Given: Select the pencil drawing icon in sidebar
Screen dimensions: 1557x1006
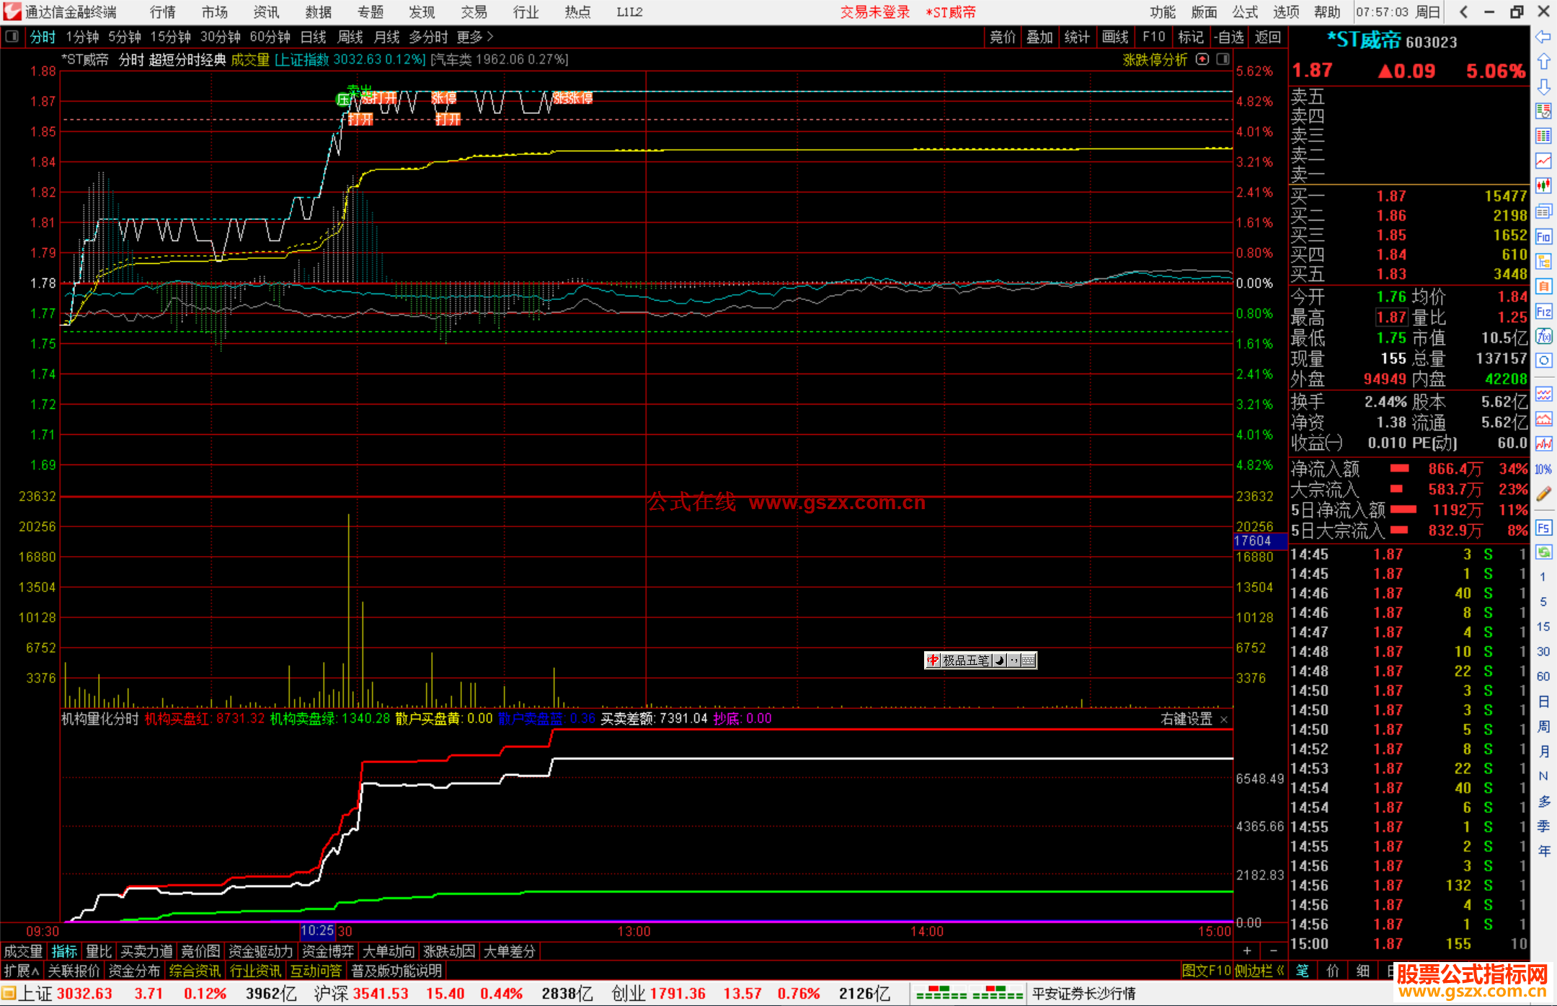Looking at the screenshot, I should [1543, 494].
